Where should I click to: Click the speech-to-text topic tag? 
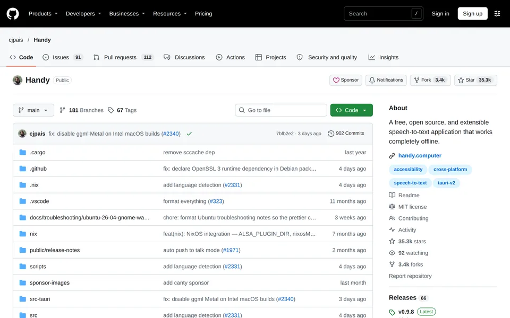410,183
